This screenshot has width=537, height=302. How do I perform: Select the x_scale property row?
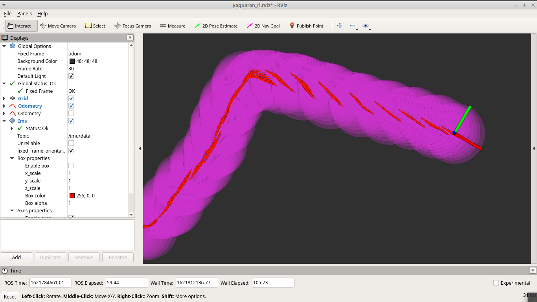click(x=64, y=173)
